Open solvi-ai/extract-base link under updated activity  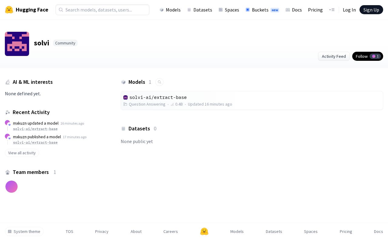[x=35, y=129]
